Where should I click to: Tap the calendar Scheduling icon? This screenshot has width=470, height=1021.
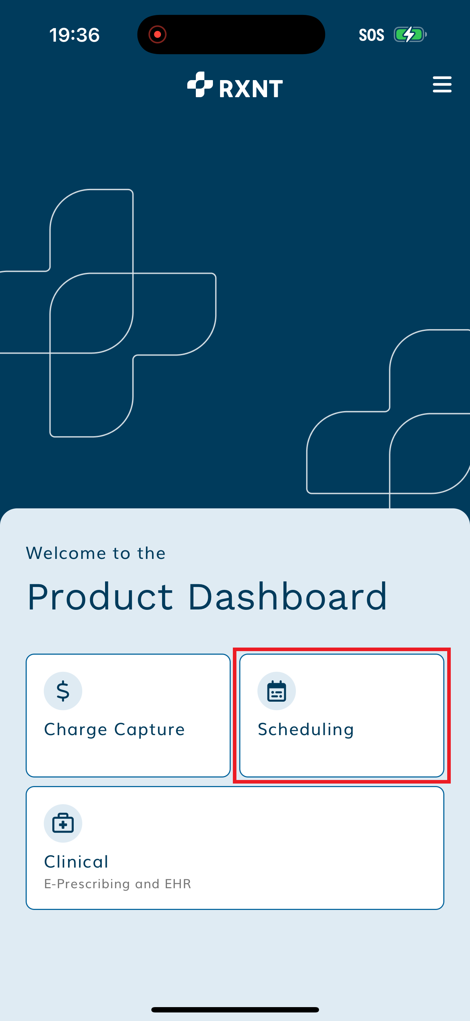point(277,691)
